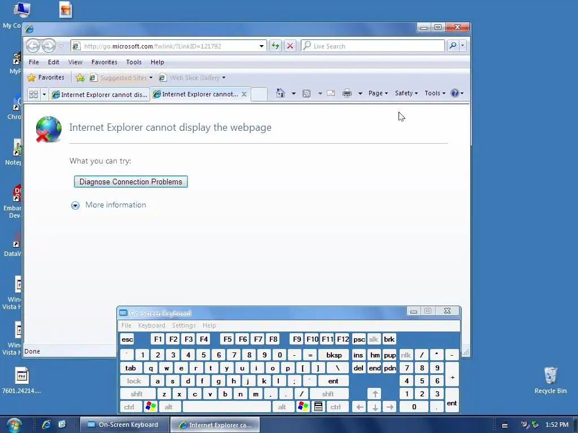Screen dimensions: 578x433
Task: Switch to first Internet Explorer cannot dis... tab
Action: click(x=99, y=95)
